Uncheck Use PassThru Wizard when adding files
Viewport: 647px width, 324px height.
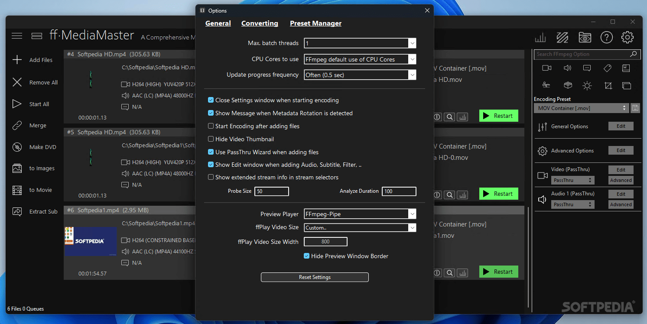[211, 152]
